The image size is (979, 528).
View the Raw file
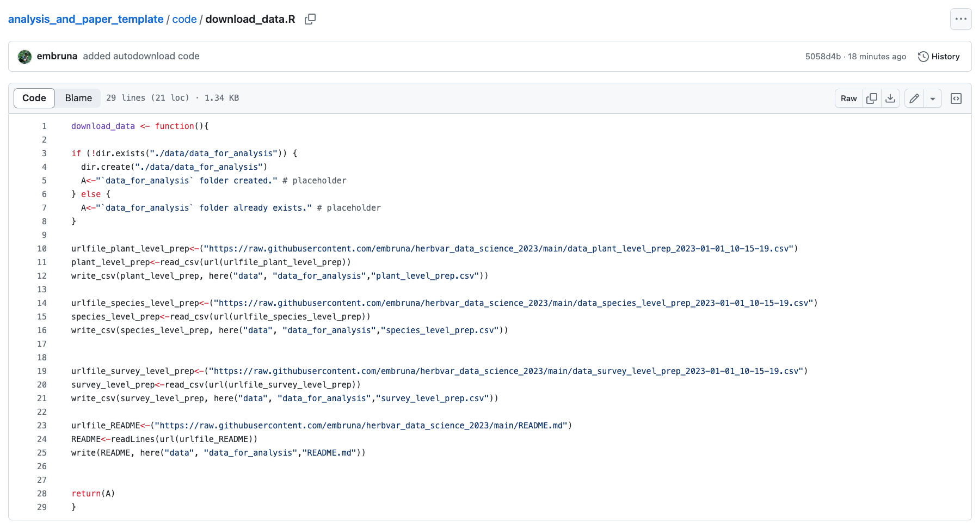click(x=848, y=99)
